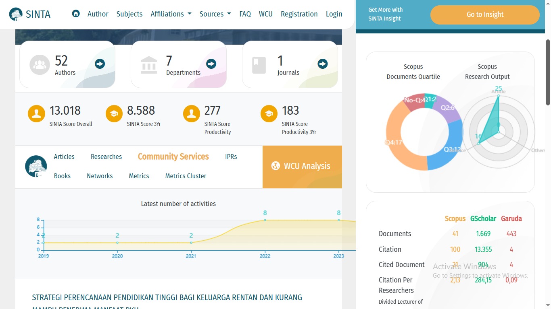Click the Authors people icon
Viewport: 551px width, 309px height.
[x=40, y=65]
